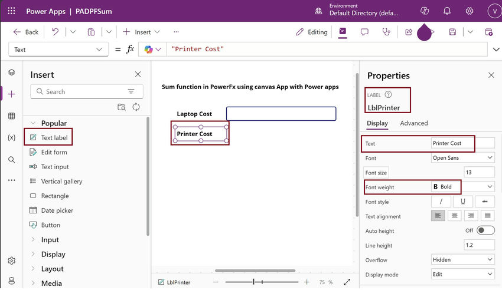Set text alignment to justify
Screen dimensions: 502x290
(488, 216)
